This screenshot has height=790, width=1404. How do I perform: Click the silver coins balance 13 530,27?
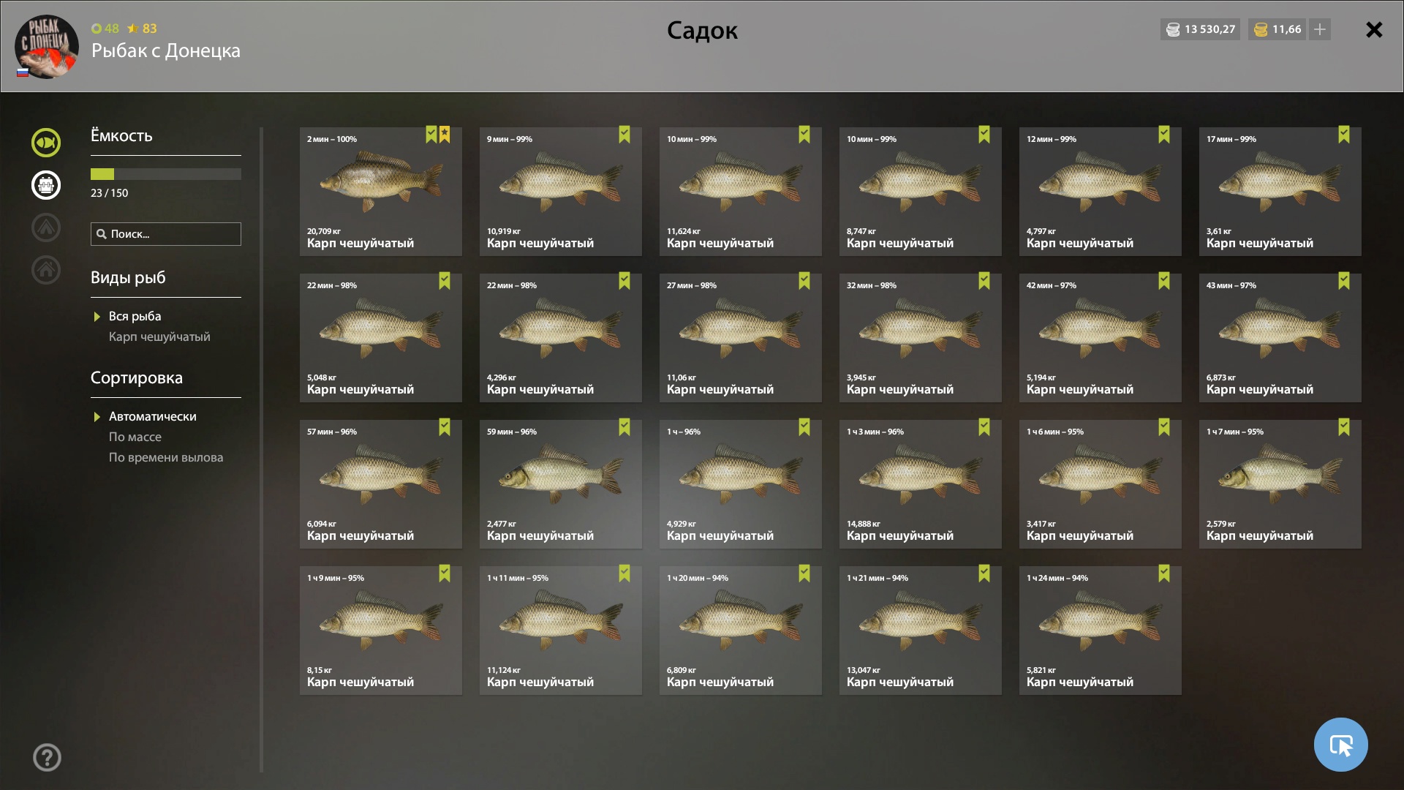(x=1200, y=29)
